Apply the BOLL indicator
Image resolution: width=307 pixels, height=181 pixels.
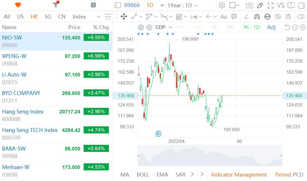click(x=143, y=175)
